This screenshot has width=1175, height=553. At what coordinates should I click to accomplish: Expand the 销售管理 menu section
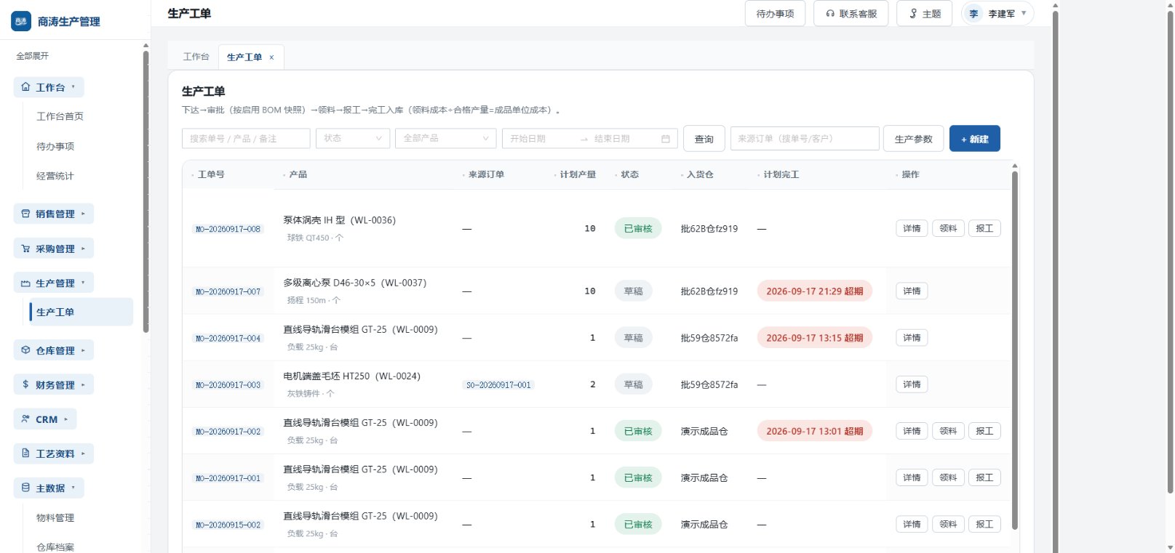pyautogui.click(x=54, y=214)
